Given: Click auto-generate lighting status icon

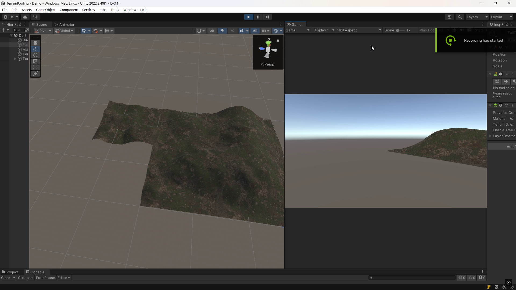Looking at the screenshot, I should [x=504, y=287].
